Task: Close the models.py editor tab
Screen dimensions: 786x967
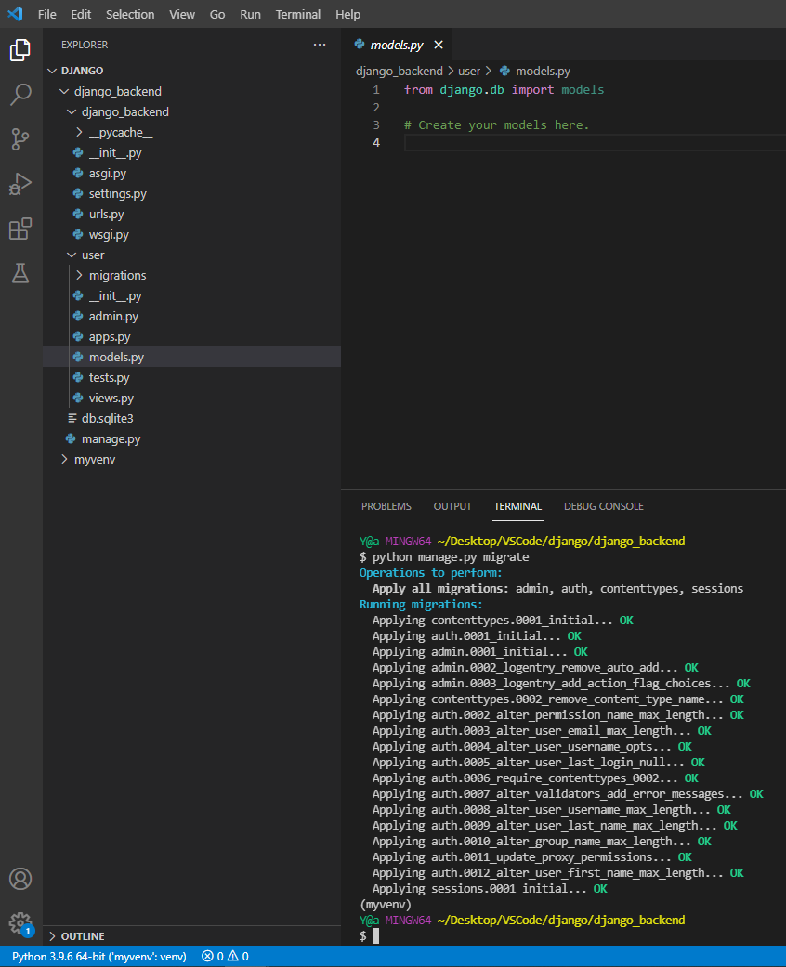Action: point(439,45)
